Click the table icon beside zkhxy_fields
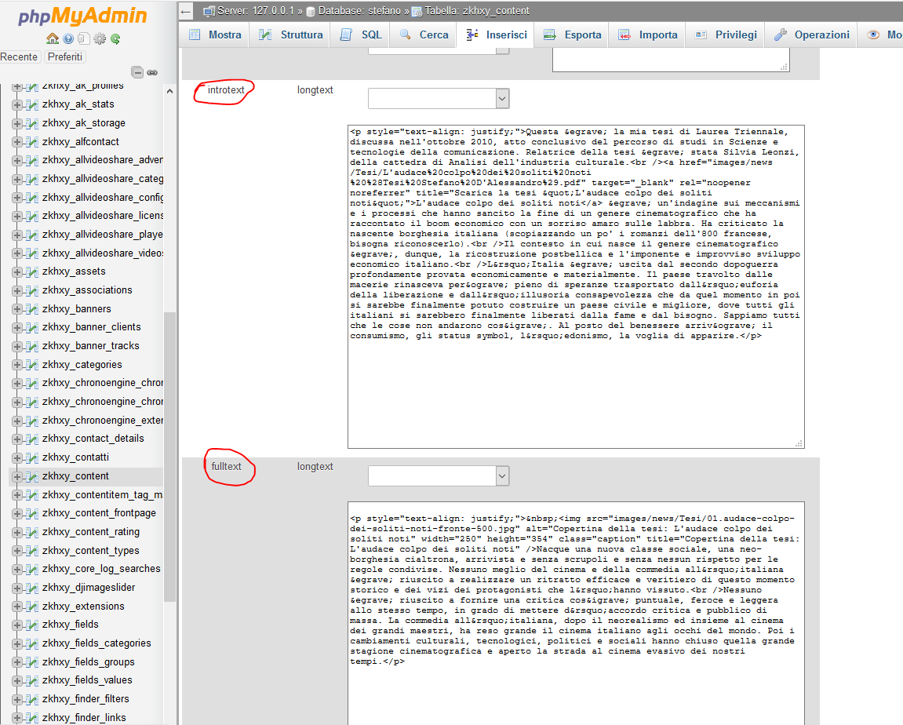Viewport: 903px width, 725px height. click(32, 625)
